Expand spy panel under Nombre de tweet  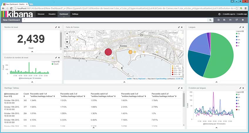pyautogui.click(x=32, y=52)
